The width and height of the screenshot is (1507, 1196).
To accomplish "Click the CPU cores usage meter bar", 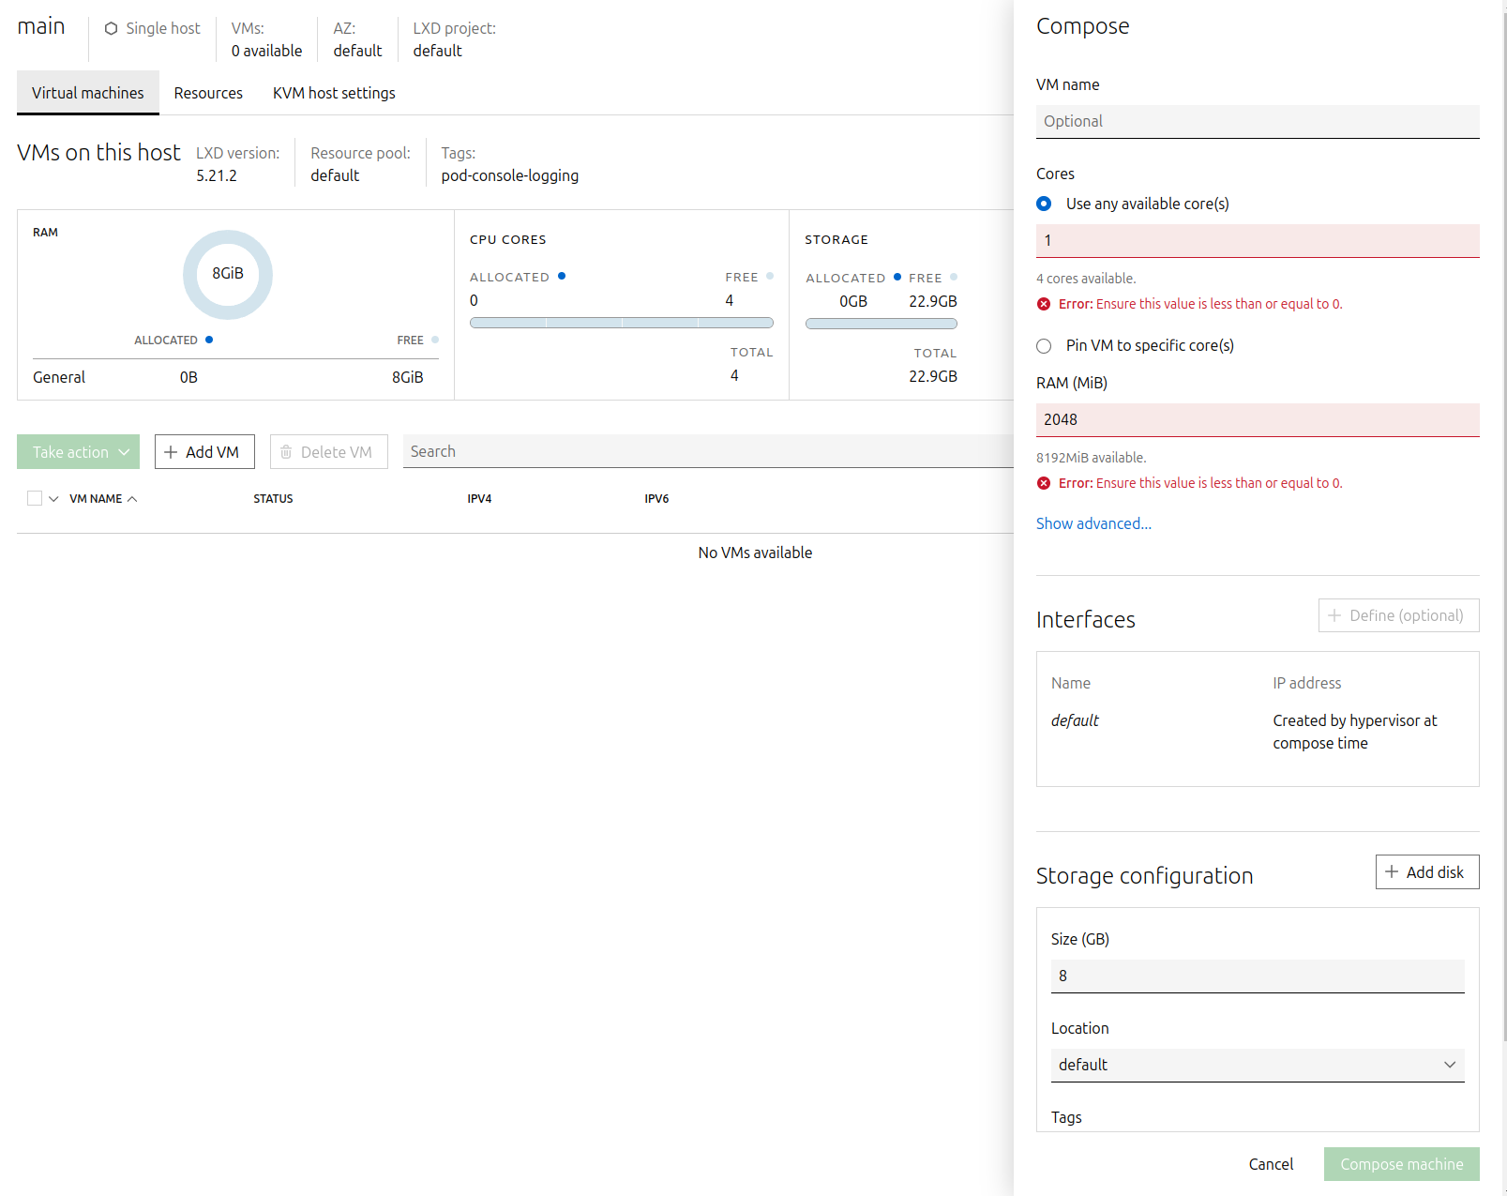I will tap(621, 323).
